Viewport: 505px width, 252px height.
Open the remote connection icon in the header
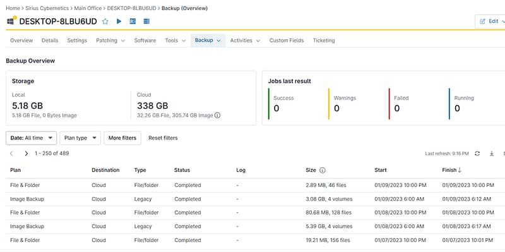tap(133, 21)
